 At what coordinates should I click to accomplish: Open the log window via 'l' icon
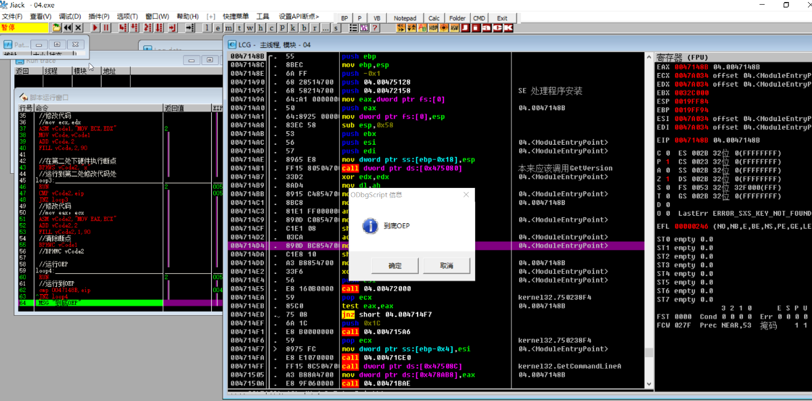206,28
